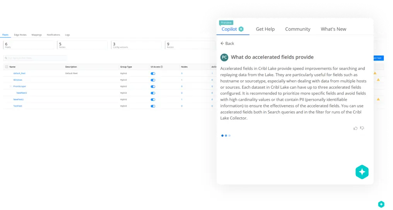Open the Windows fleet link
The image size is (393, 210).
pos(18,80)
